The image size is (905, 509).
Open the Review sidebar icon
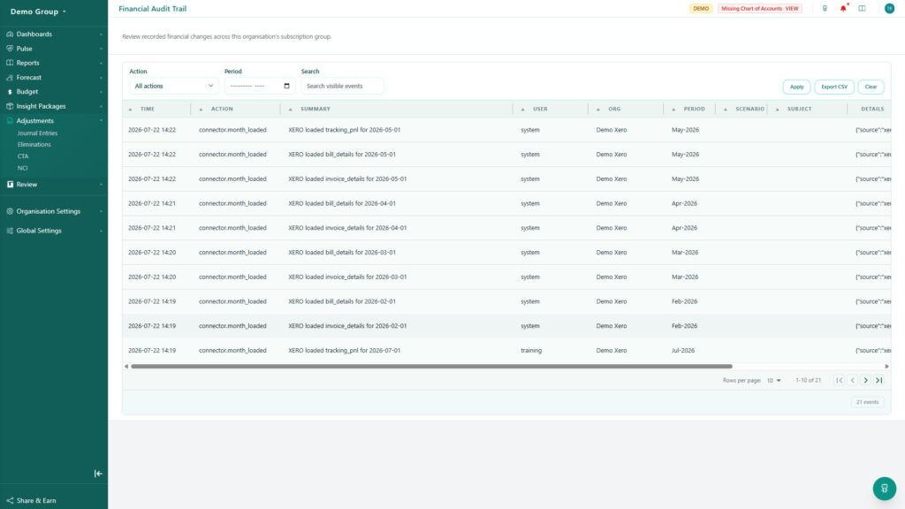click(x=10, y=184)
